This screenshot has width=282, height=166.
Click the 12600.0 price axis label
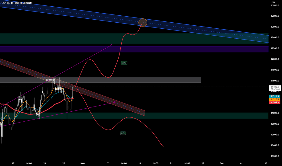[x=275, y=27]
